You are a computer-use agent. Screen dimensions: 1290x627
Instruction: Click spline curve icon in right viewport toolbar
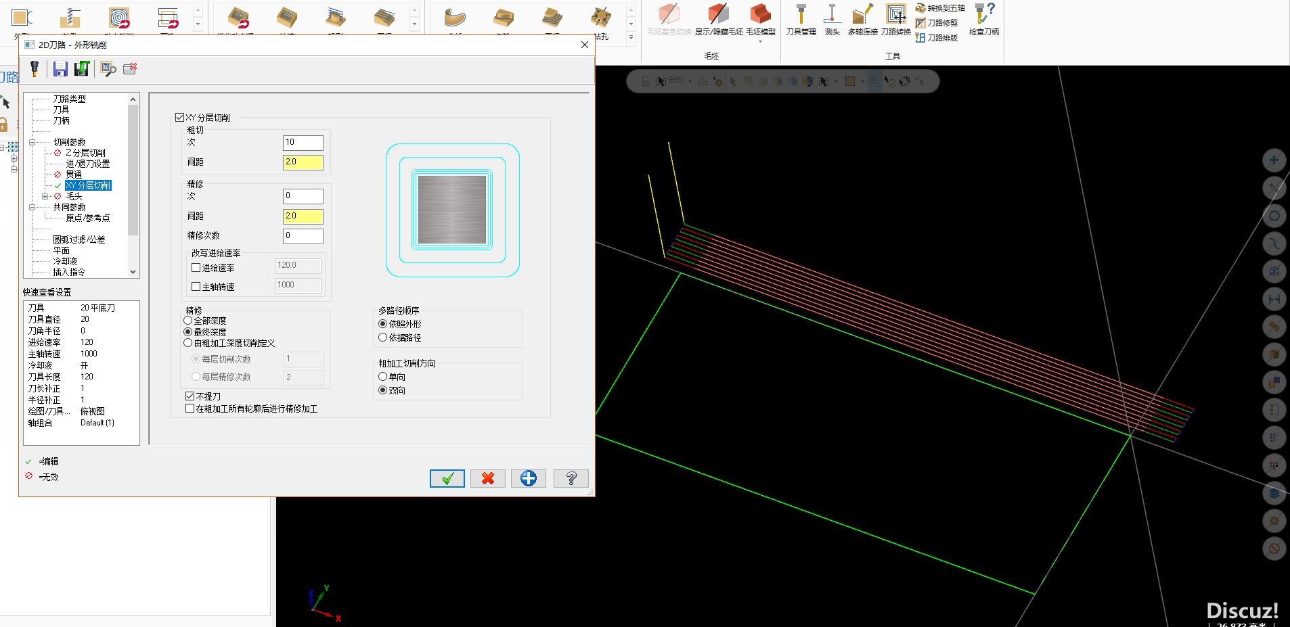coord(1274,243)
